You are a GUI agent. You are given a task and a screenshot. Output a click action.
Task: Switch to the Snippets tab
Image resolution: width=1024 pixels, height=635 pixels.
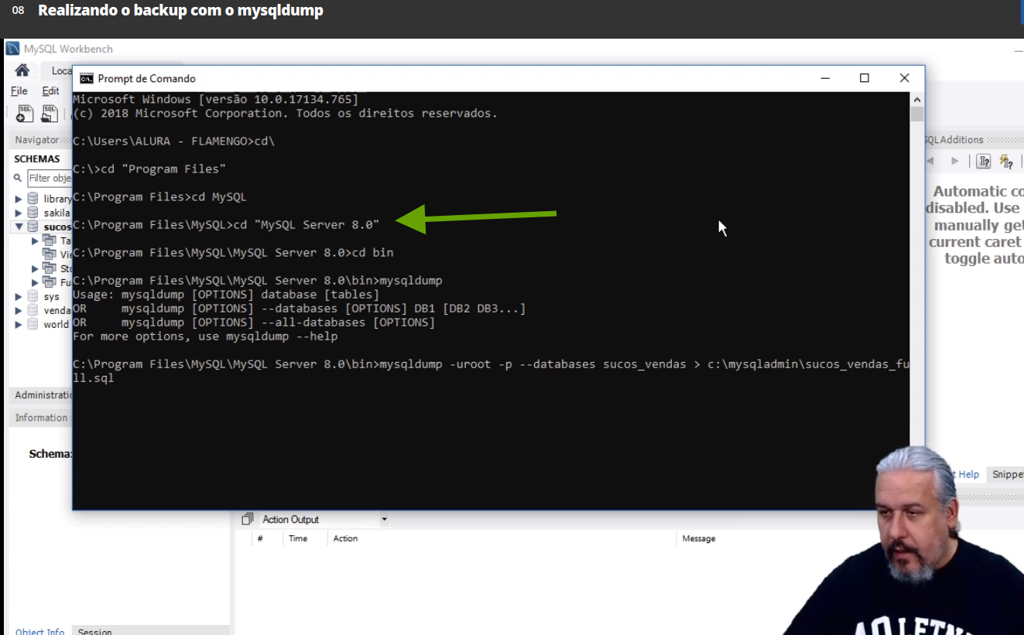click(x=1006, y=474)
